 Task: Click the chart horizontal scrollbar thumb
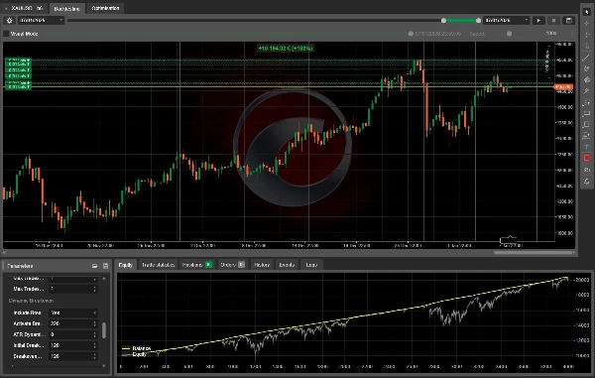534,252
